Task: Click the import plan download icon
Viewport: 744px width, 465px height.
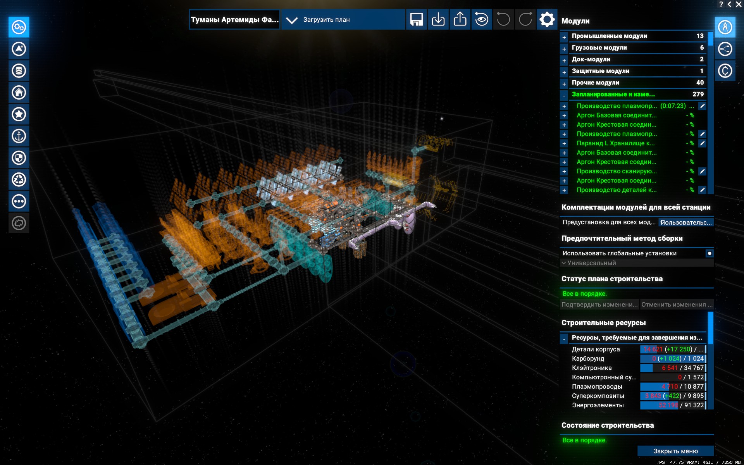Action: point(438,19)
